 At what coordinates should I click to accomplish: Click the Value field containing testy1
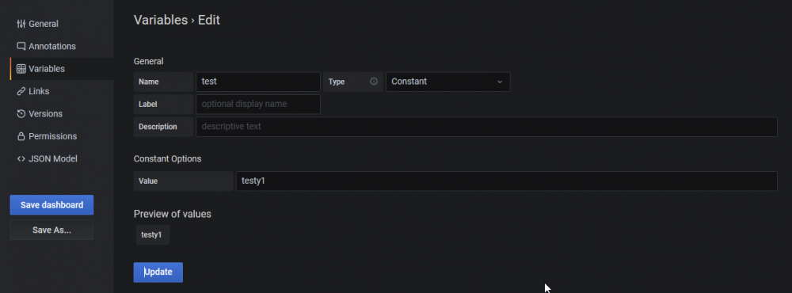tap(507, 181)
